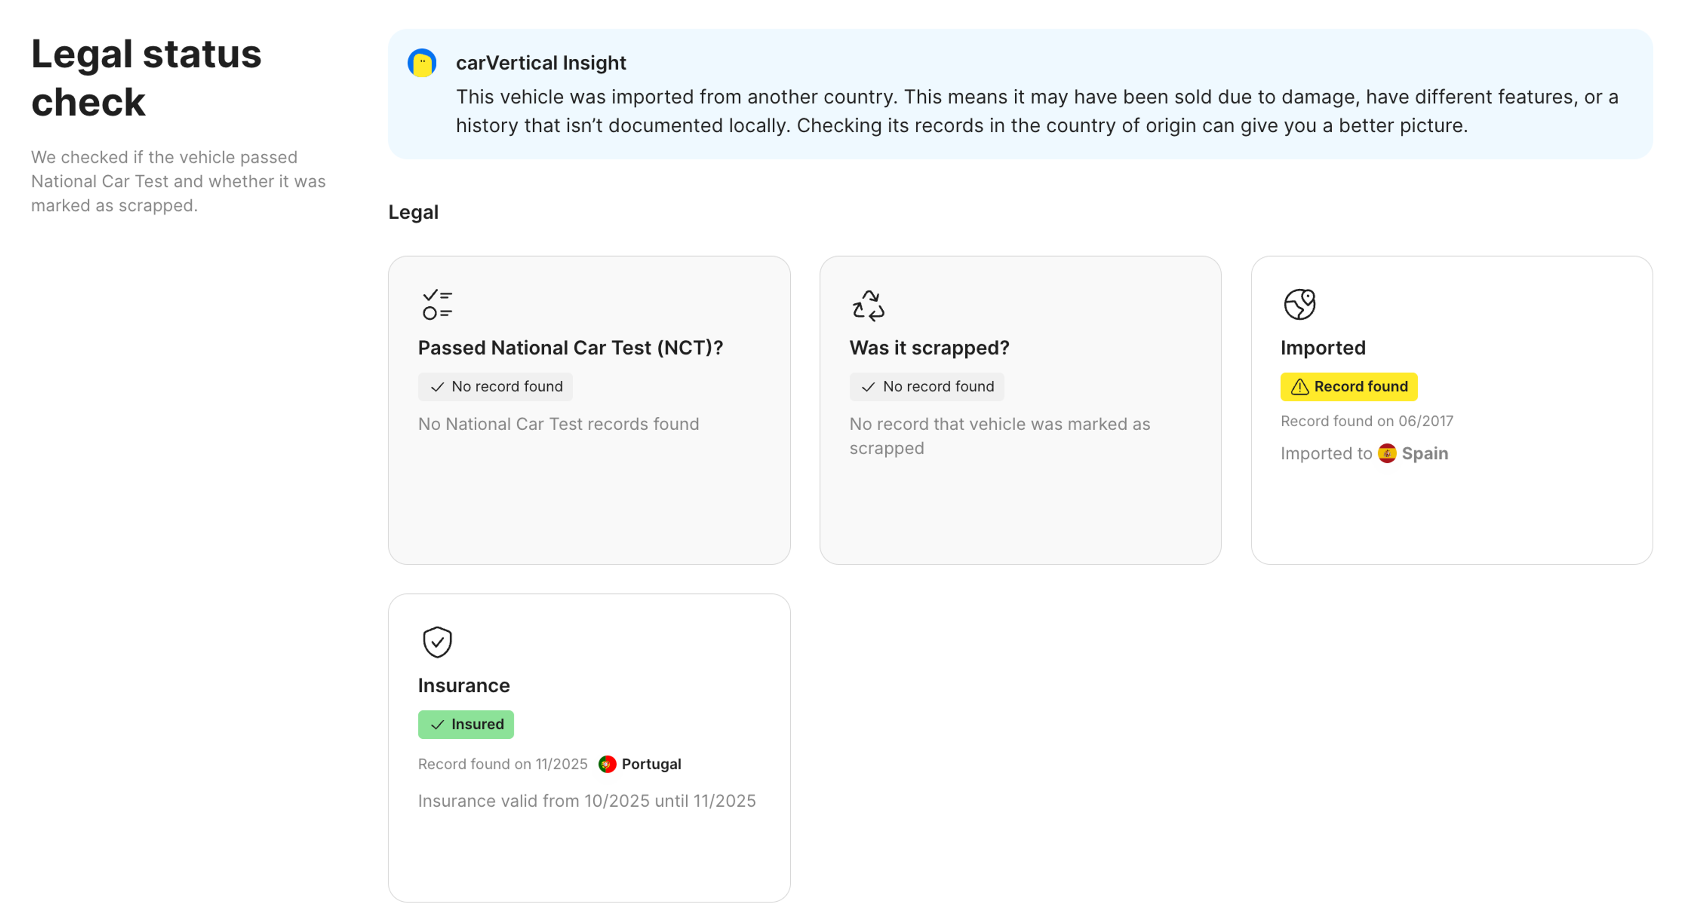This screenshot has width=1684, height=921.
Task: Toggle the No record found badge on scrapped card
Action: (926, 386)
